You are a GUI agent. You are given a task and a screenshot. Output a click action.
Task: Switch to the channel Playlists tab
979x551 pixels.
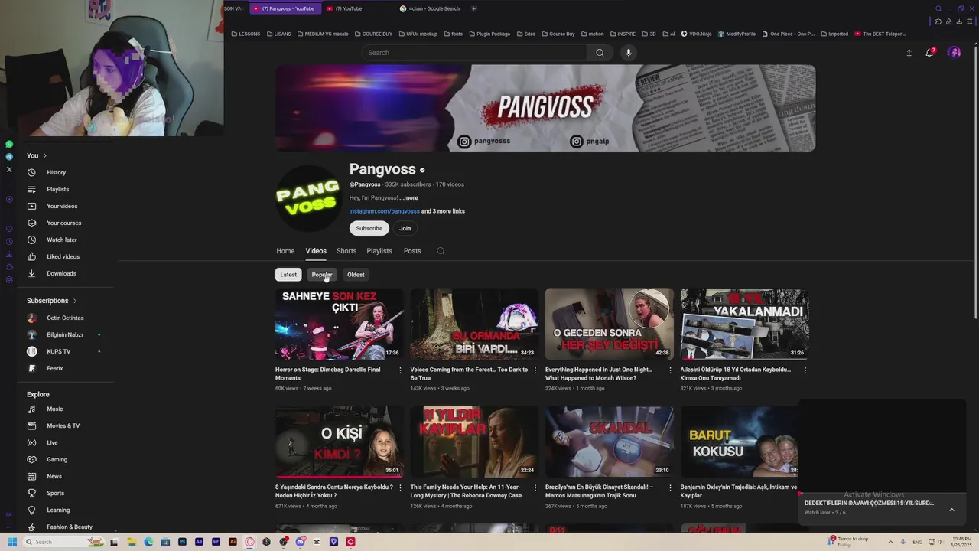[x=379, y=251]
